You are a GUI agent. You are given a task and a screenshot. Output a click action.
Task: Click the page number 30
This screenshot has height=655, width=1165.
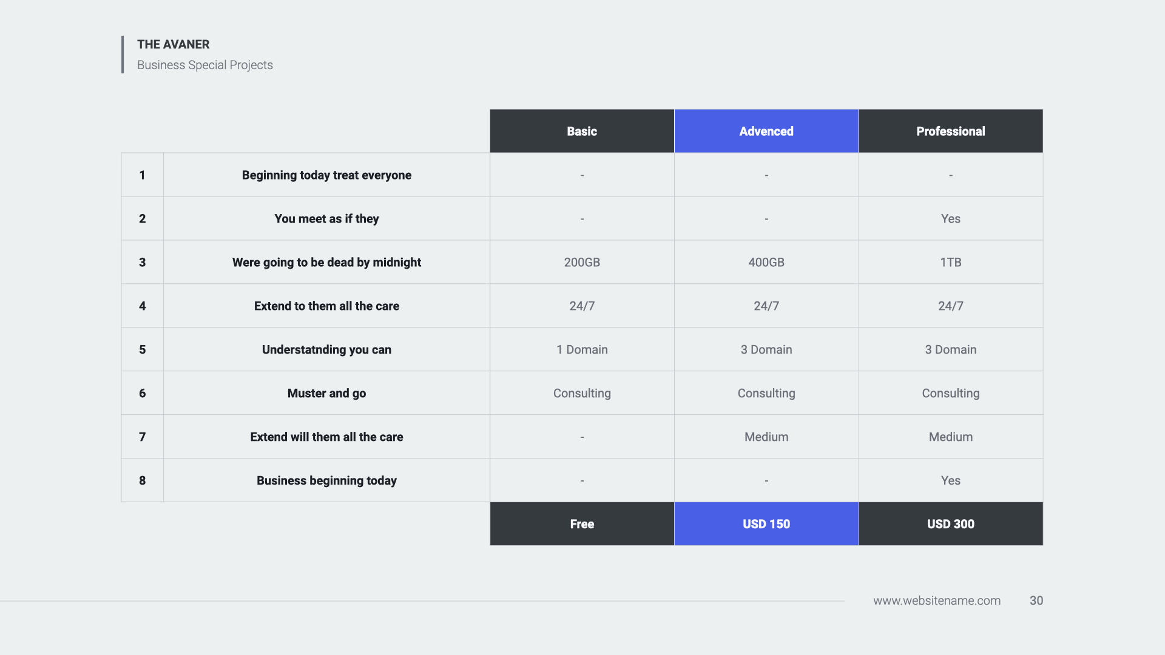click(1036, 600)
